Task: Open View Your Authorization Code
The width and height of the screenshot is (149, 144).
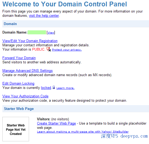Action: click(25, 96)
